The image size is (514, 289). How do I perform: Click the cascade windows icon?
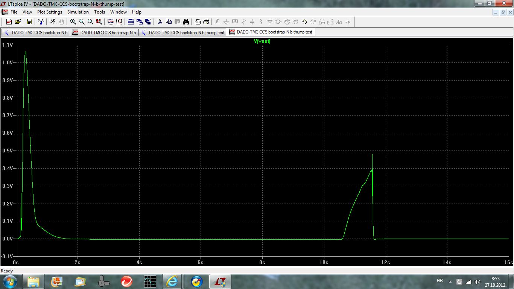140,22
